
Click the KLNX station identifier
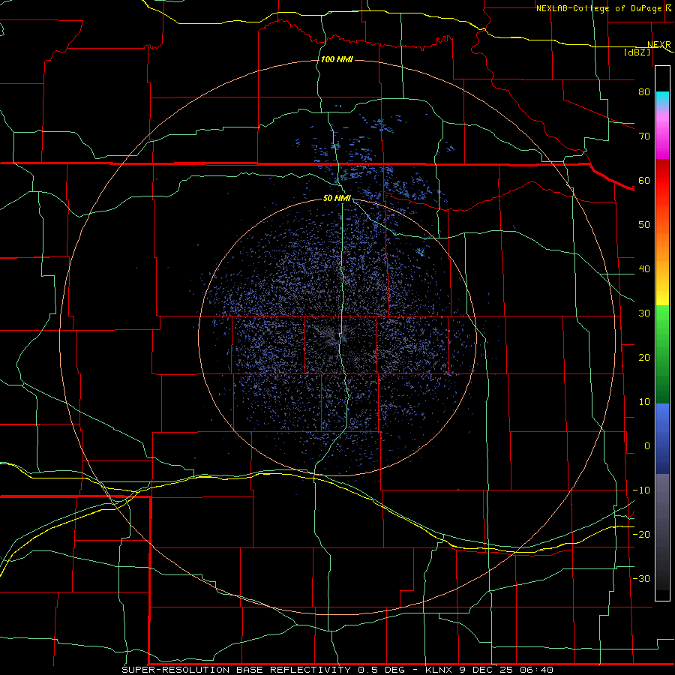(439, 670)
